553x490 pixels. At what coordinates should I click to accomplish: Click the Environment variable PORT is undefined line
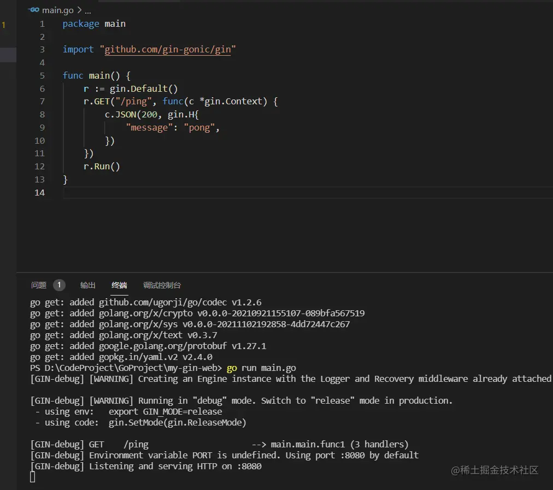click(x=224, y=456)
